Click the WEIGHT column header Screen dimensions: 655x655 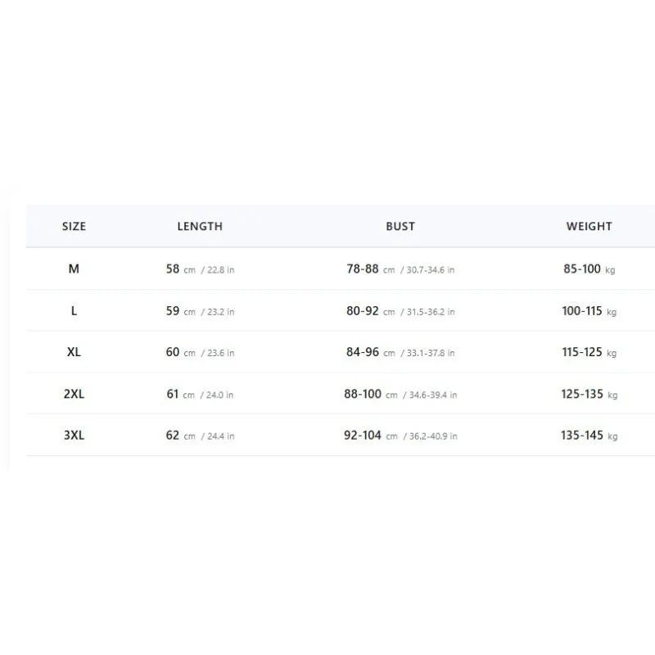(x=589, y=227)
